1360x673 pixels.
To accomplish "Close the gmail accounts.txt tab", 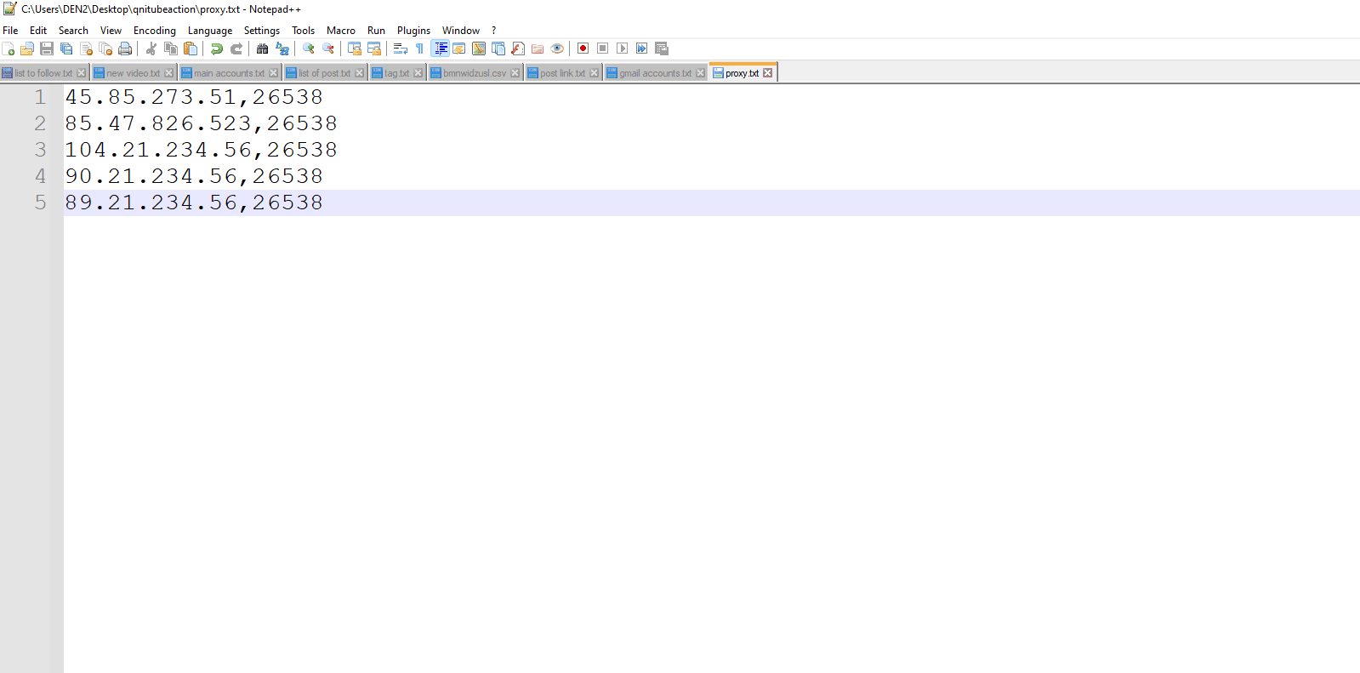I will pyautogui.click(x=701, y=73).
